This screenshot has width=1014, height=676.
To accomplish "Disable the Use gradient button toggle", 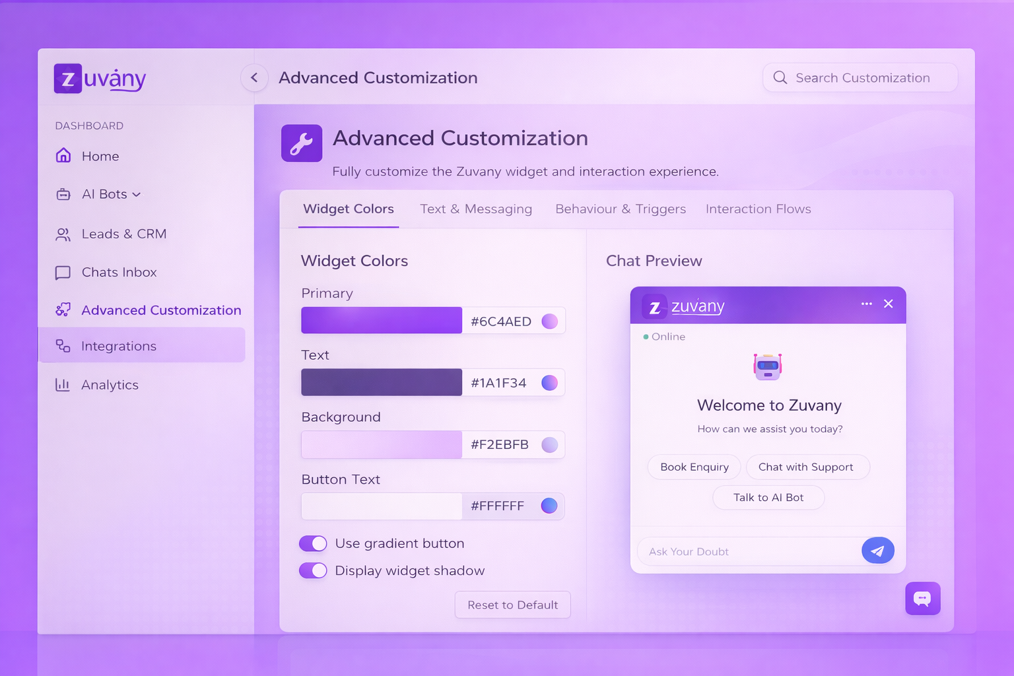I will pos(313,543).
